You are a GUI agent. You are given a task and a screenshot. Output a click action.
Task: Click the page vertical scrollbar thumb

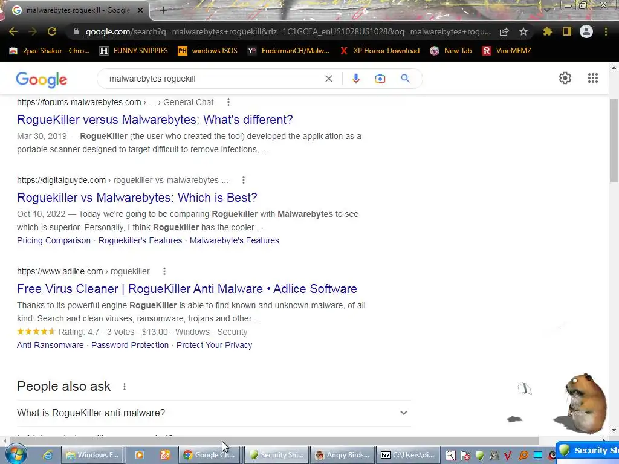coord(614,140)
